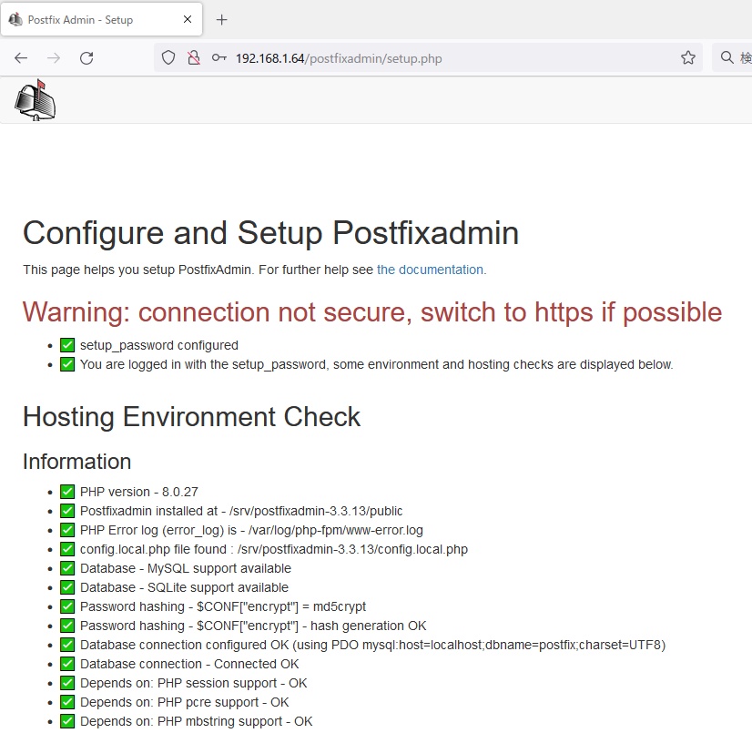Viewport: 752px width, 733px height.
Task: Click 'setup_password configured' text
Action: [159, 345]
